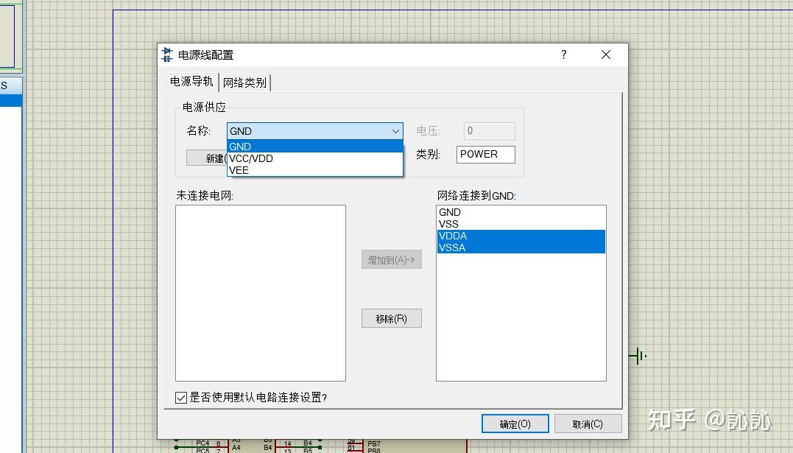
Task: Choose VCC/VDD from the dropdown list
Action: click(314, 158)
